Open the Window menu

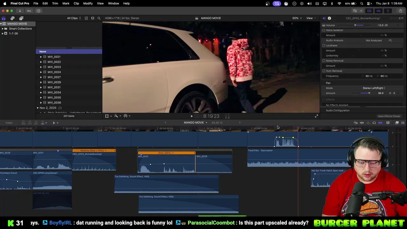[x=114, y=3]
